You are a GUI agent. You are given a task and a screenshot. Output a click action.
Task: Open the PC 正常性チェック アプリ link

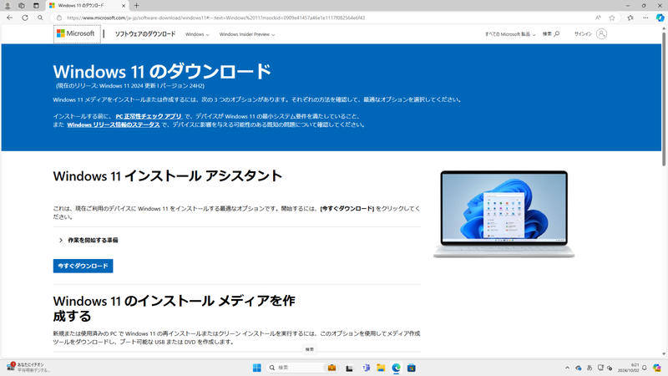point(149,116)
